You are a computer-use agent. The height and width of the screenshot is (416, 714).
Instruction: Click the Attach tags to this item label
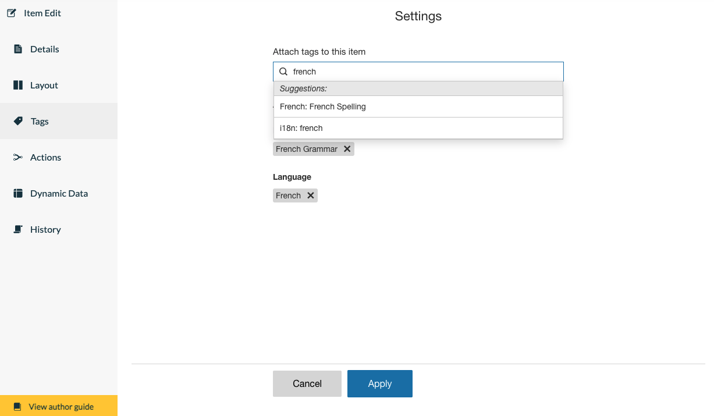pyautogui.click(x=319, y=52)
